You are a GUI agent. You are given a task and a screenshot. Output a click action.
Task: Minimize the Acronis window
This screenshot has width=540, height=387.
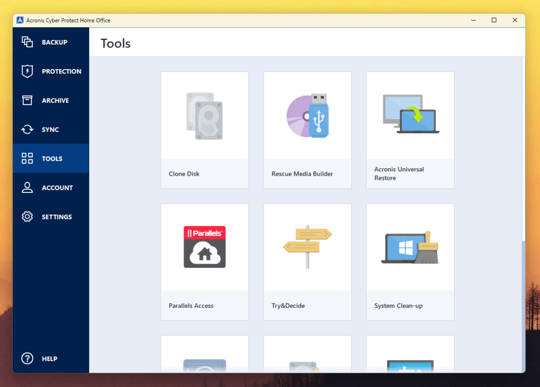[474, 21]
